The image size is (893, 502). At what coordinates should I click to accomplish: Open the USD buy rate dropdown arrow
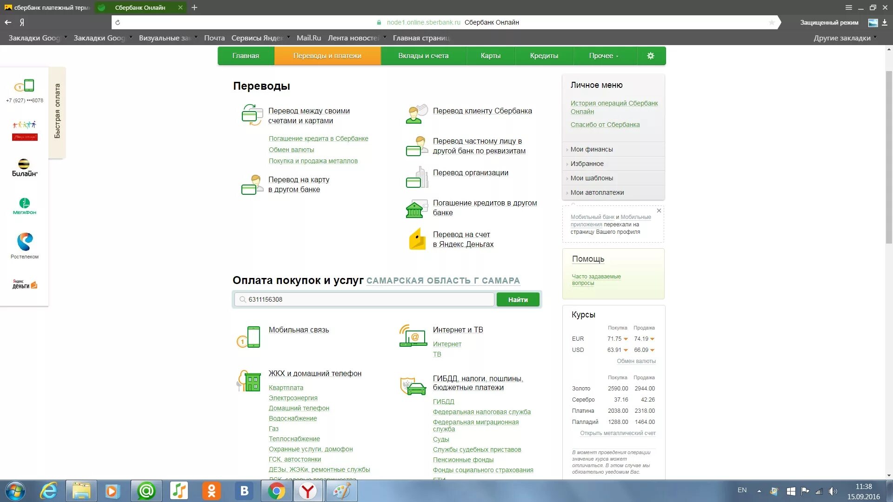626,350
